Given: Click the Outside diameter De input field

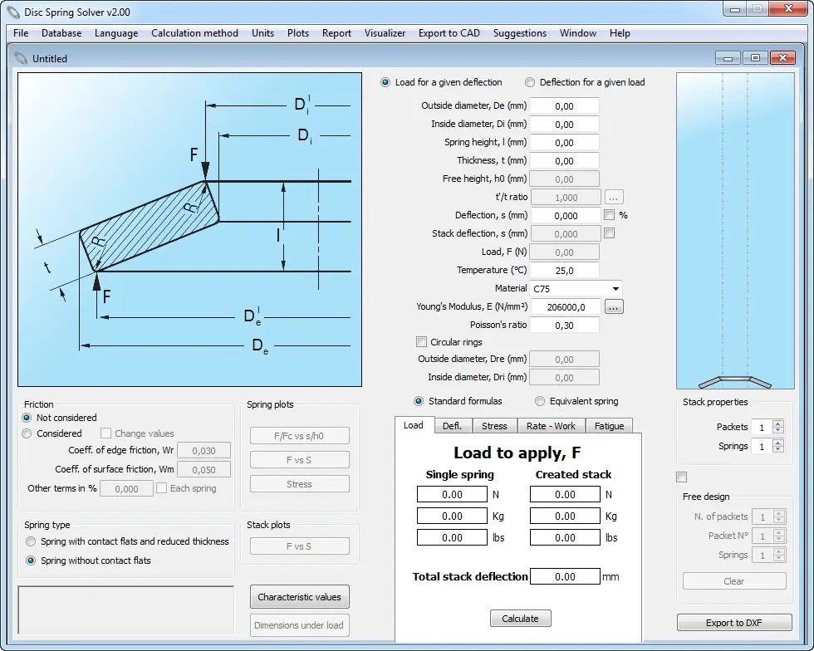Looking at the screenshot, I should (x=564, y=106).
